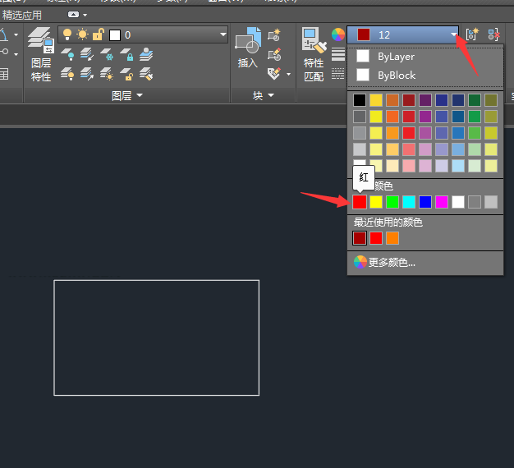Click the layer Lock tool icon
Screen dimensions: 514x468
tap(126, 54)
